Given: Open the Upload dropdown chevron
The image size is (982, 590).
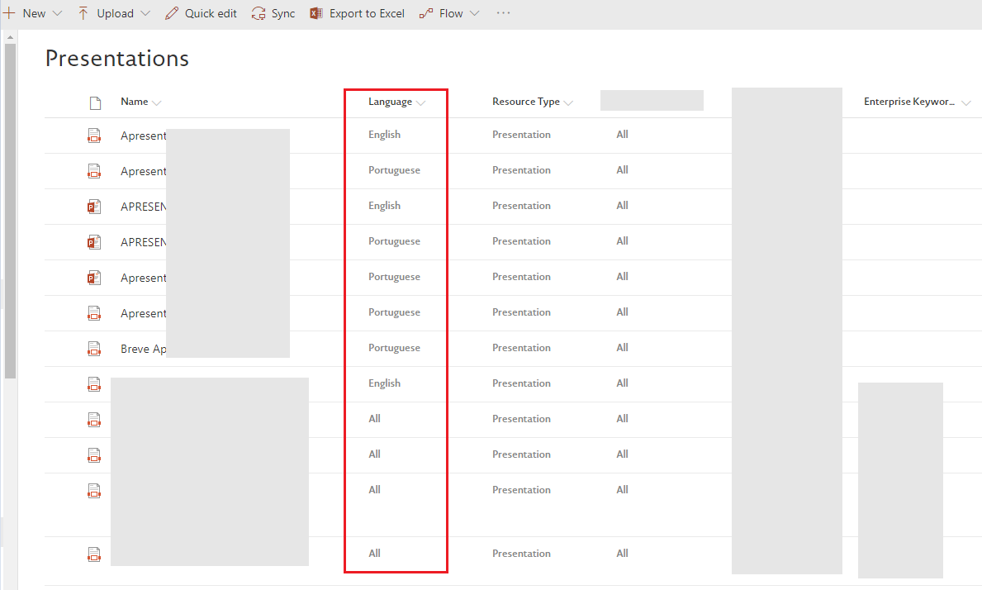Looking at the screenshot, I should pyautogui.click(x=146, y=12).
